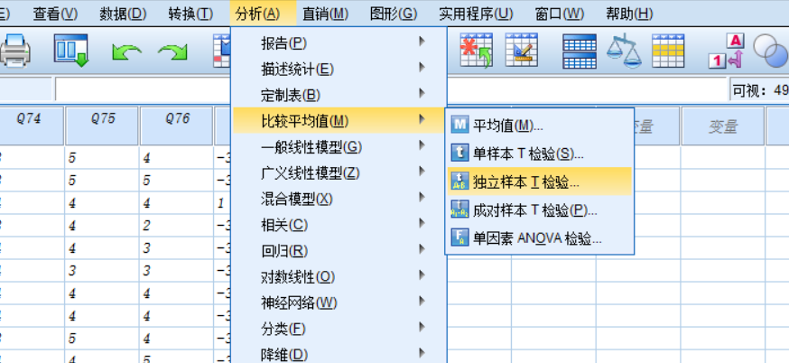Click the Use Variable Sets circles icon

click(770, 51)
